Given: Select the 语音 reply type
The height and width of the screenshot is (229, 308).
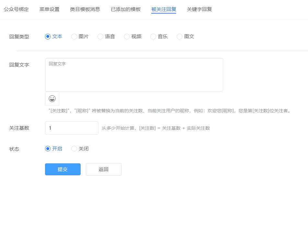Looking at the screenshot, I should [100, 37].
